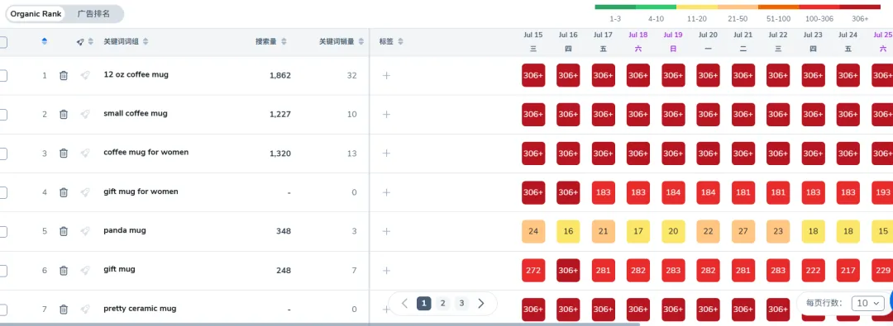This screenshot has height=326, width=893.
Task: Remove gift mug for women via trash icon
Action: (x=64, y=192)
